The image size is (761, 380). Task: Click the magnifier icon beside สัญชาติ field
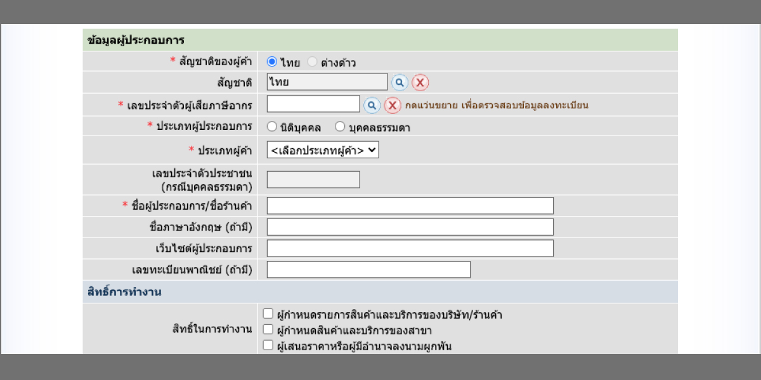click(400, 81)
